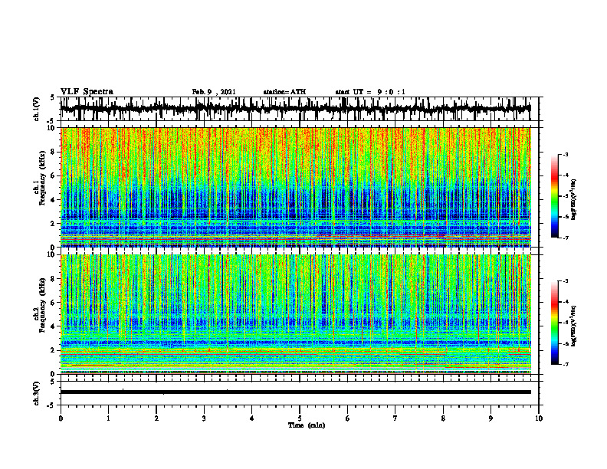The width and height of the screenshot is (607, 469).
Task: Click ch.1 spectrogram '10' kHz tick label
Action: coord(53,128)
